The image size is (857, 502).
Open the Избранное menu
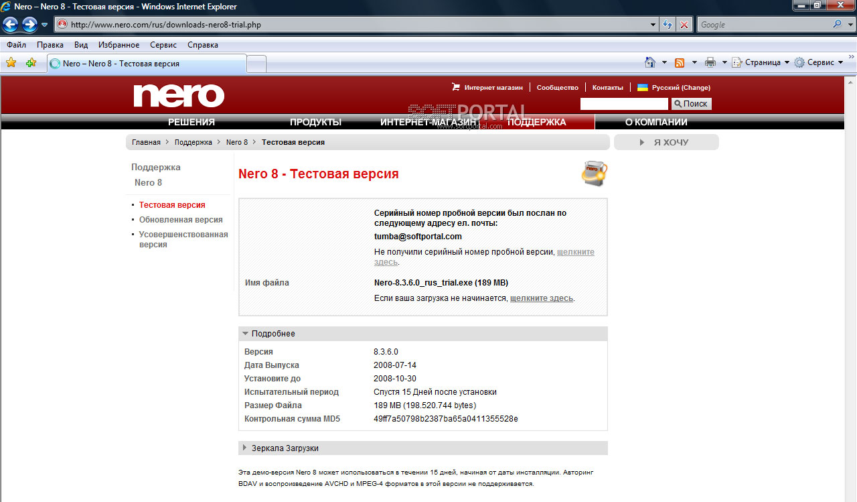(119, 45)
